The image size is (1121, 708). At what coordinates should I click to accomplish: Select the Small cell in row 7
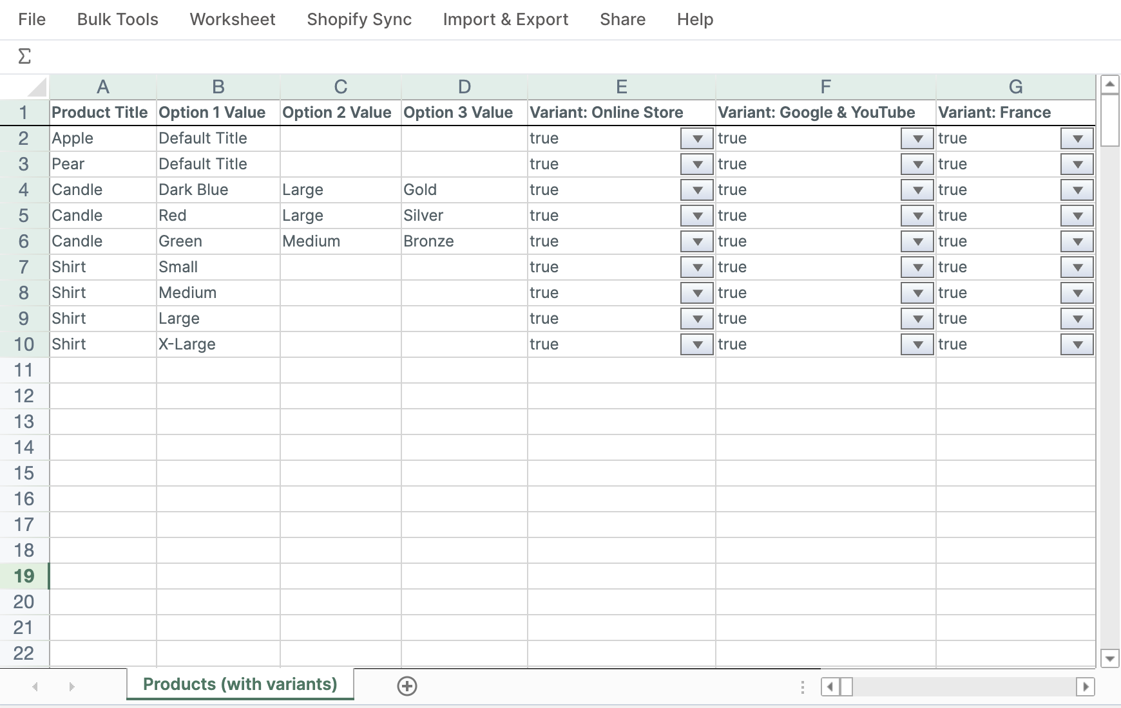coord(218,267)
